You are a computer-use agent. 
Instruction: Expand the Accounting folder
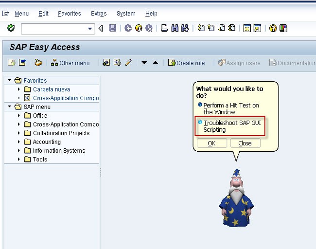coord(19,142)
